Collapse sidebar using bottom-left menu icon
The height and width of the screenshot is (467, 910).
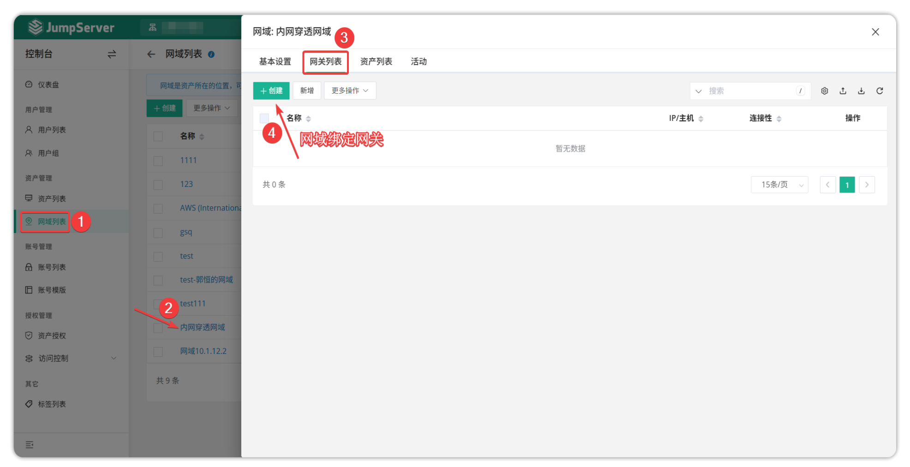[30, 444]
